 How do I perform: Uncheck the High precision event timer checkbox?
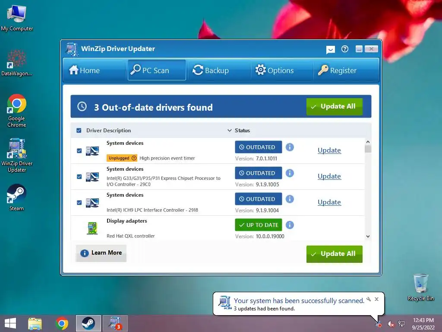click(79, 151)
